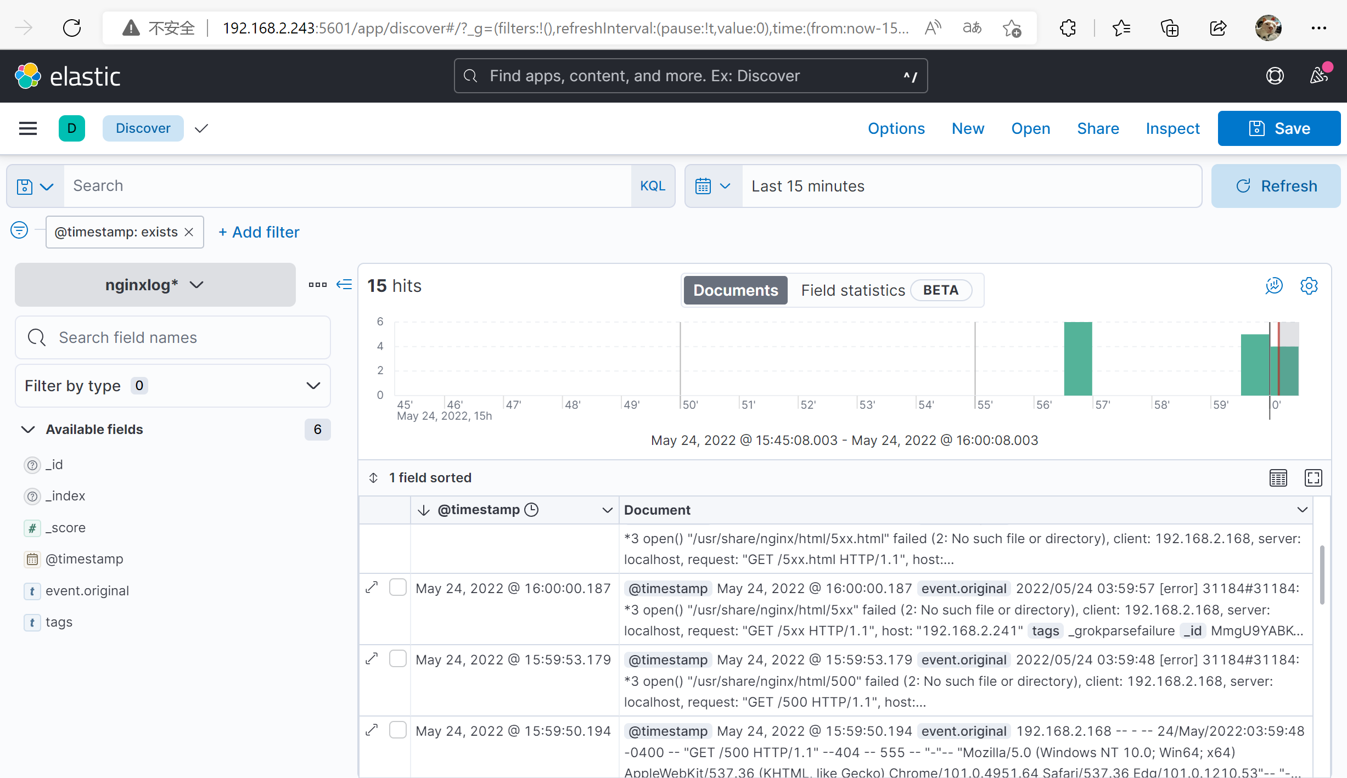1347x778 pixels.
Task: Tick the 15:59:50.194 row checkbox
Action: pos(397,730)
